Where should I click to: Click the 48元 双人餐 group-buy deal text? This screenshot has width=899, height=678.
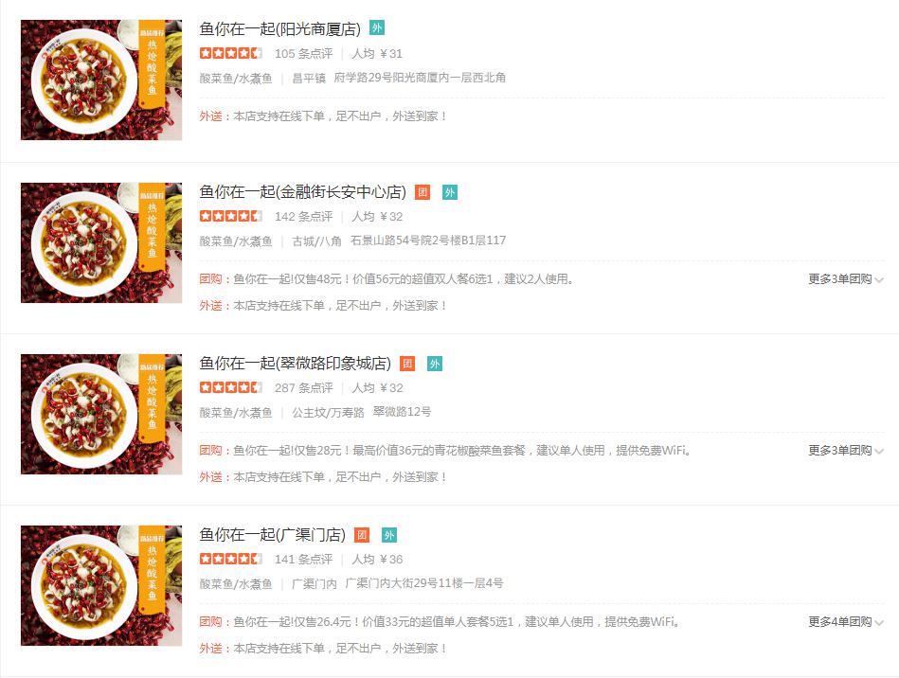[x=403, y=279]
